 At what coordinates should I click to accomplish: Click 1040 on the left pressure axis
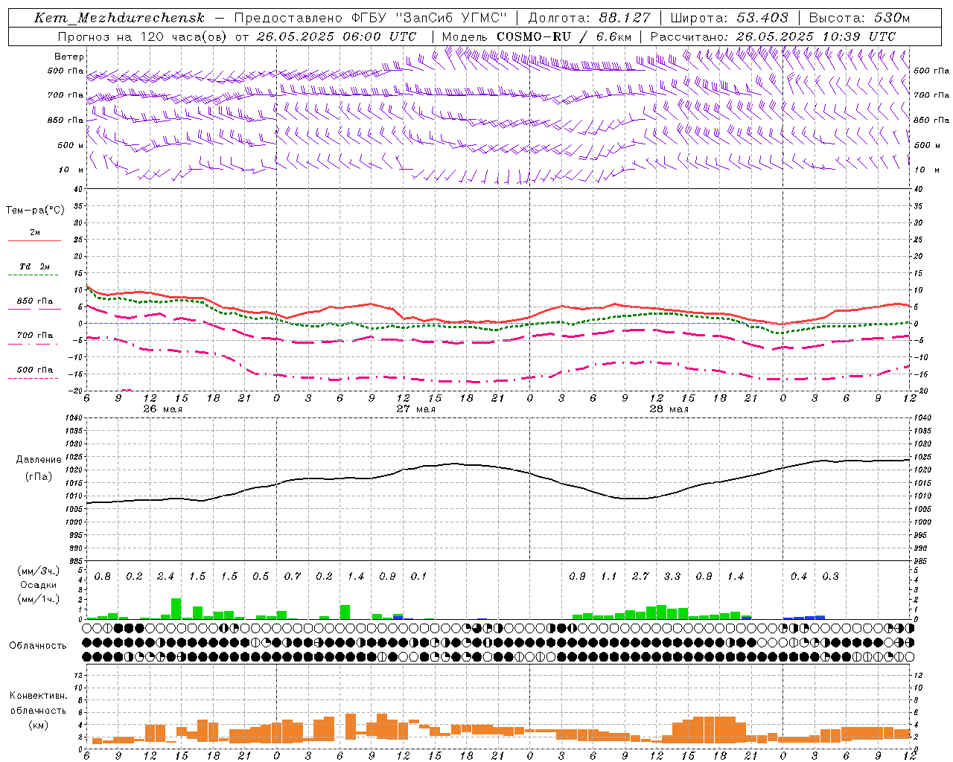tap(72, 418)
